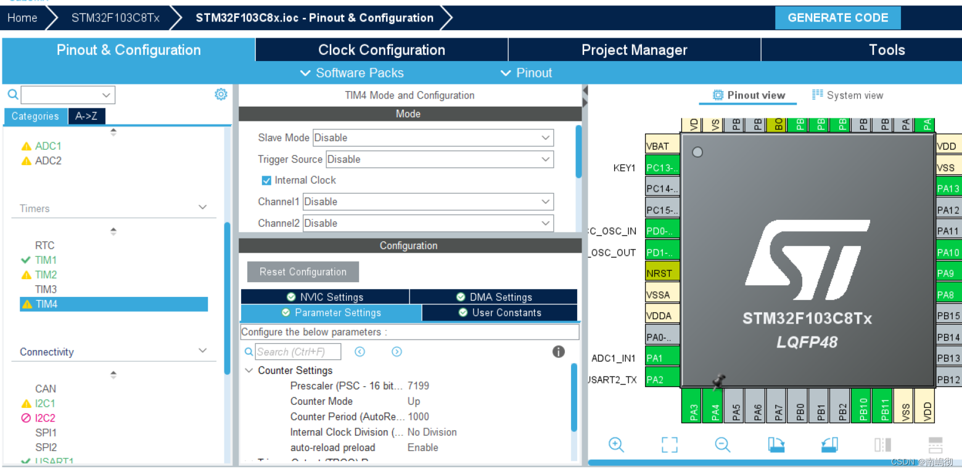Click the System view grid icon
The height and width of the screenshot is (472, 962).
[x=818, y=95]
